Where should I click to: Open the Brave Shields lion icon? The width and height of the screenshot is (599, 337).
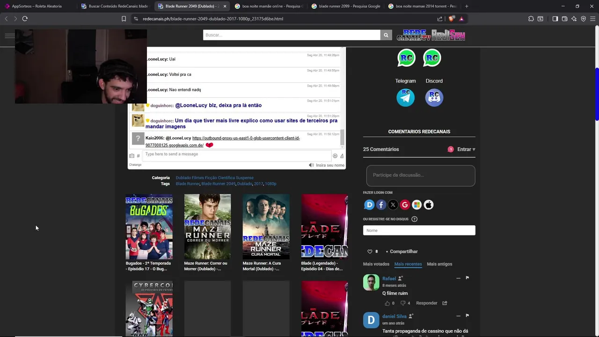point(451,19)
